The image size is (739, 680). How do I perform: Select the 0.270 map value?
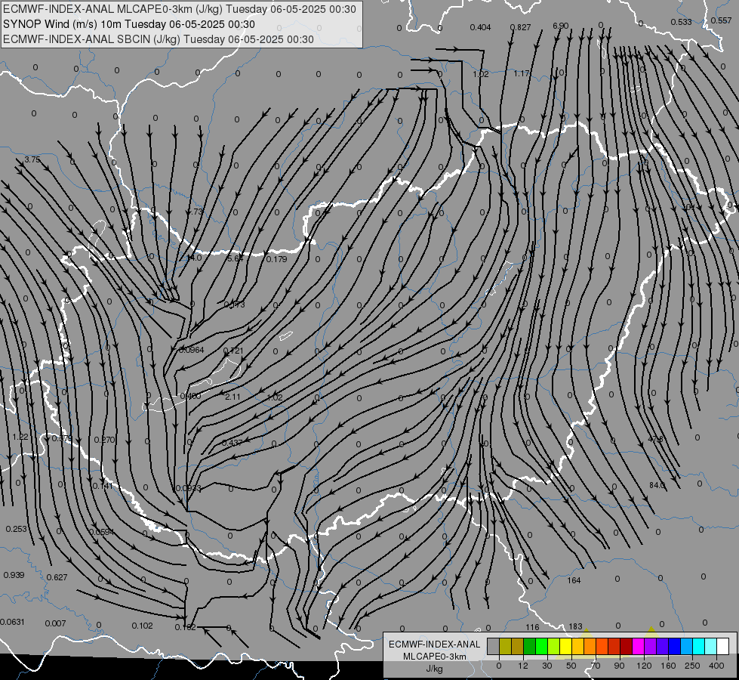(105, 440)
